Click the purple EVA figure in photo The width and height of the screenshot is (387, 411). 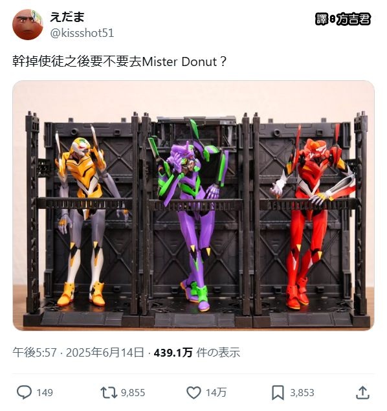tap(189, 215)
